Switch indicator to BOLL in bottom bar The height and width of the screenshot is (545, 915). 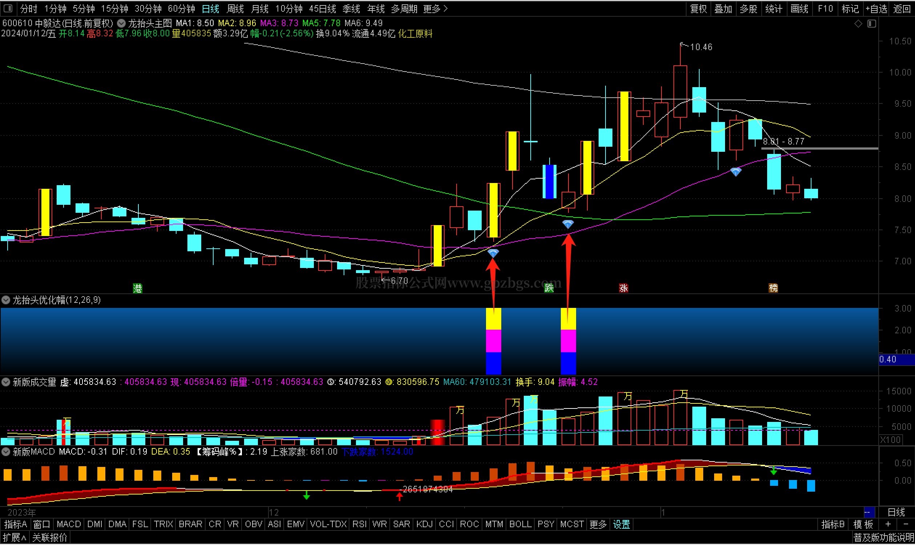(520, 525)
